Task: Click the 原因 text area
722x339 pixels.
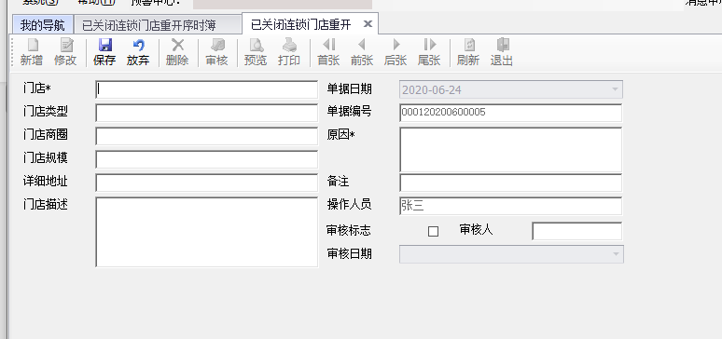Action: [510, 150]
